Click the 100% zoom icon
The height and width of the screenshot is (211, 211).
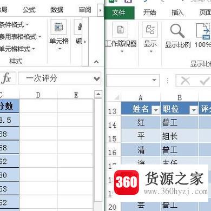203,31
